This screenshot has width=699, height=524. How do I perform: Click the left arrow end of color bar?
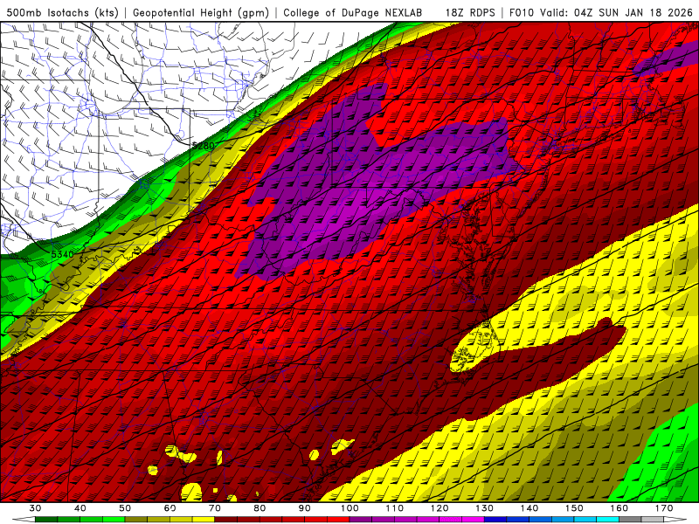click(24, 520)
